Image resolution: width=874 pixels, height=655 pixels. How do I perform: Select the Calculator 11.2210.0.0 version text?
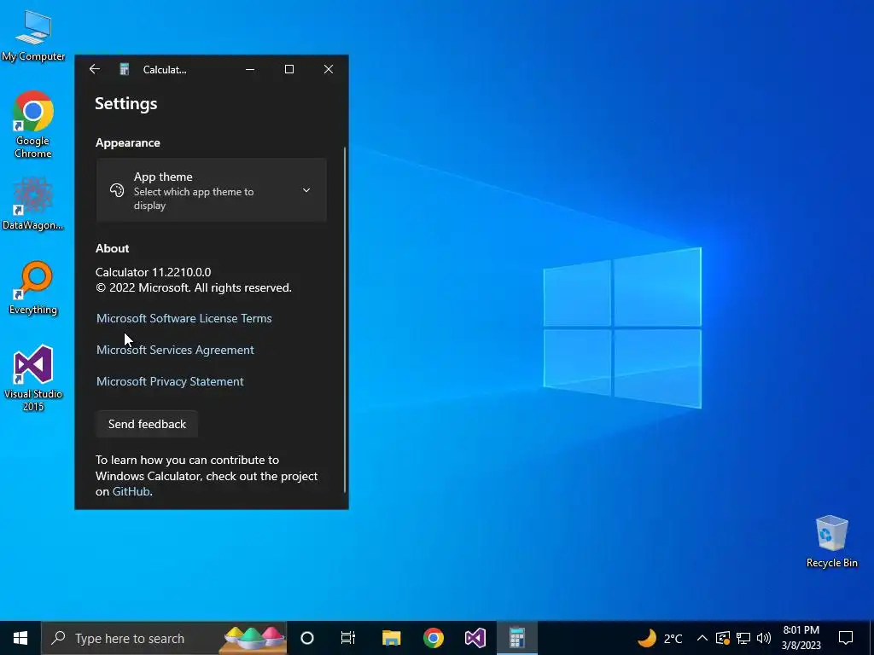154,272
